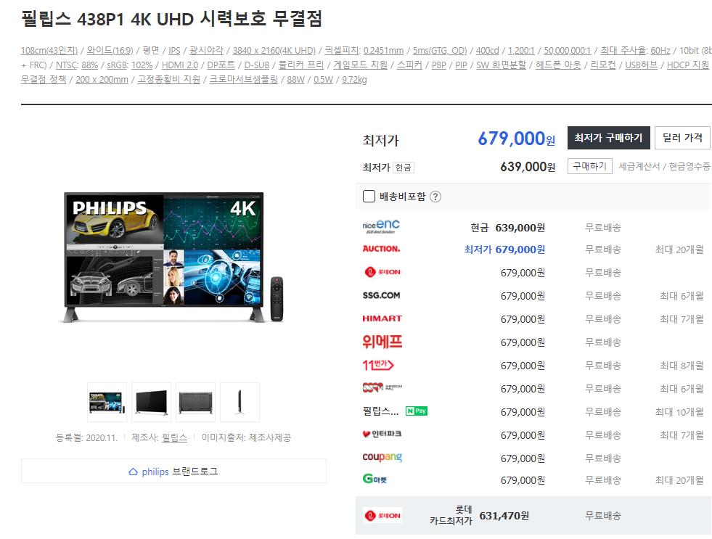The width and height of the screenshot is (712, 539).
Task: Click the IPS panel spec link
Action: pyautogui.click(x=174, y=51)
